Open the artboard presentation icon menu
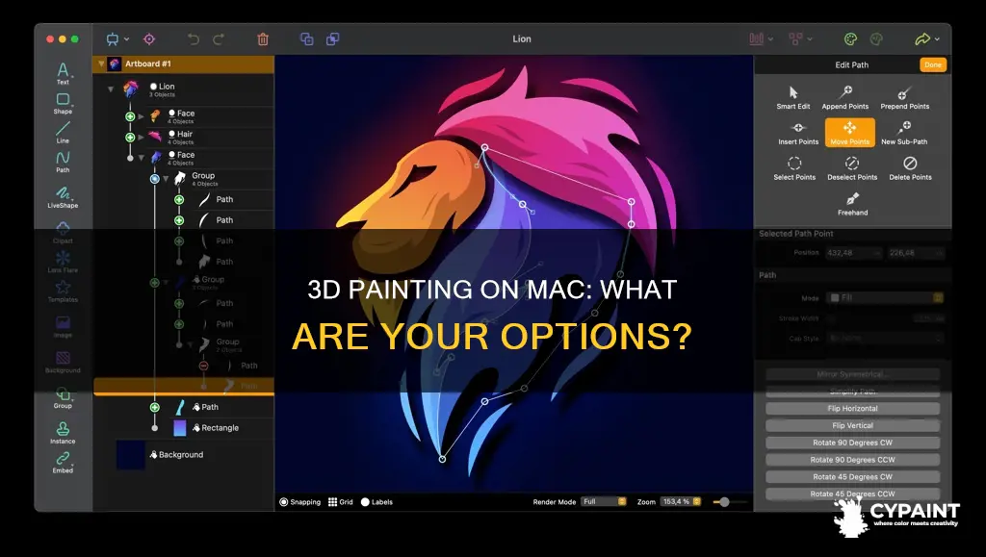 click(x=117, y=38)
